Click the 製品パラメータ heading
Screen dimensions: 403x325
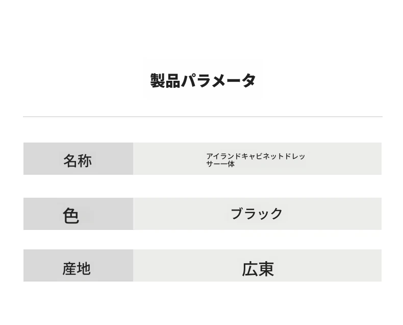coord(203,81)
